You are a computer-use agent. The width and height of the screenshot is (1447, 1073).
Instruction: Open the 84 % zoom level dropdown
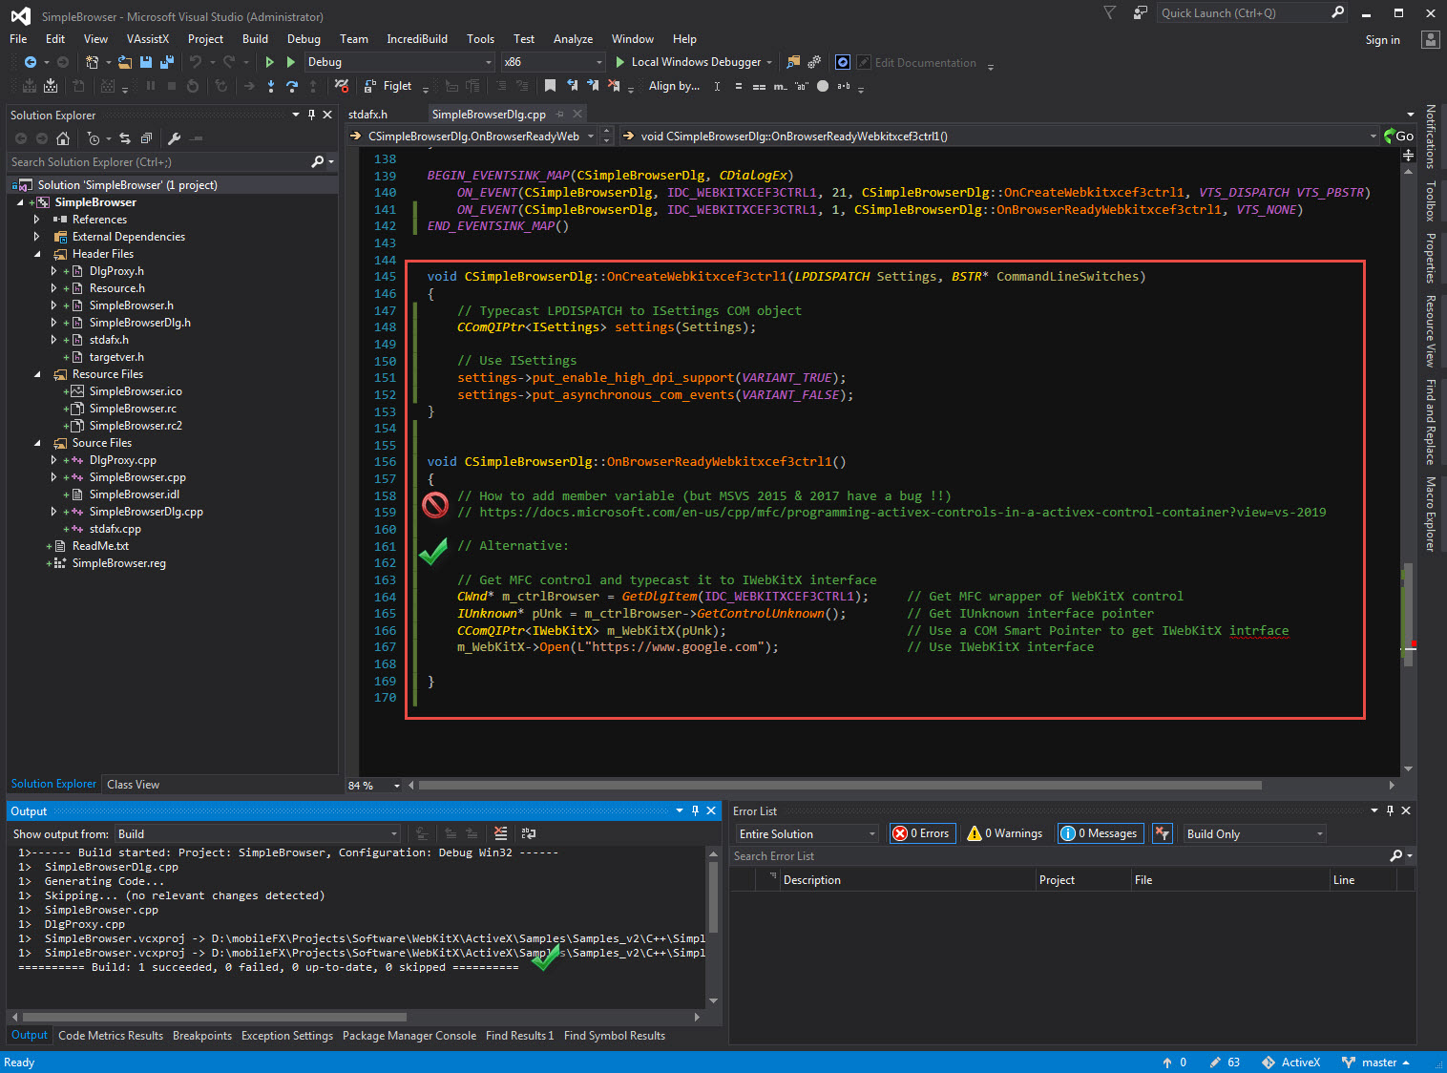pos(396,786)
